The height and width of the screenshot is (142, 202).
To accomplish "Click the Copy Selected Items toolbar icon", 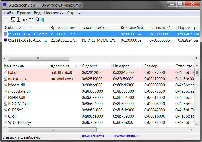I will click(25, 20).
